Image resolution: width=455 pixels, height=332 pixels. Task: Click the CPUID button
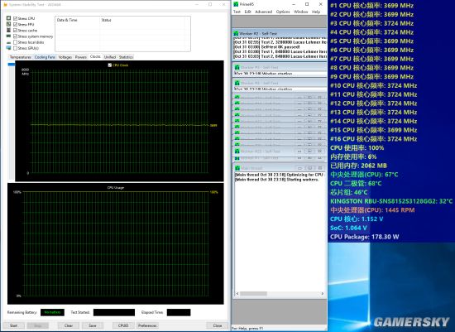(x=123, y=325)
